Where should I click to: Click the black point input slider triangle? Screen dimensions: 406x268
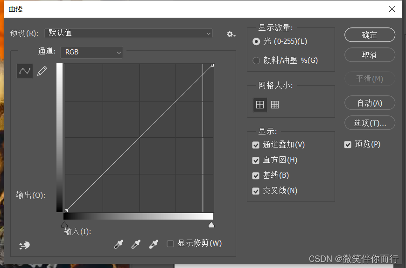coord(64,225)
